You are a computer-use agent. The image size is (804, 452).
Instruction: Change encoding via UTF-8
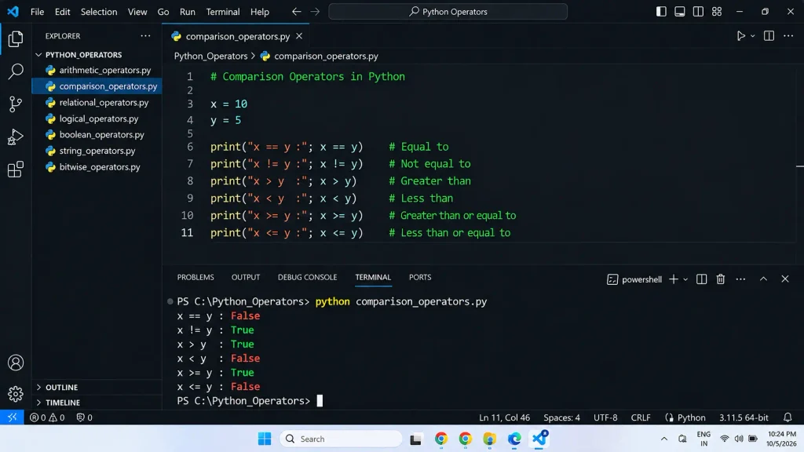point(605,417)
